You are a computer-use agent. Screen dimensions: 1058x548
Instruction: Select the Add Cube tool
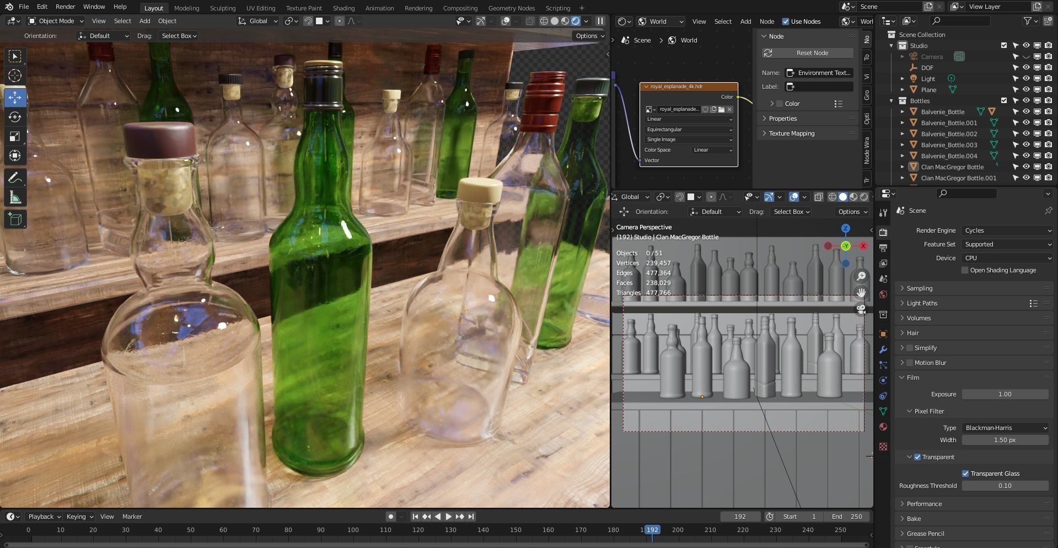[15, 219]
